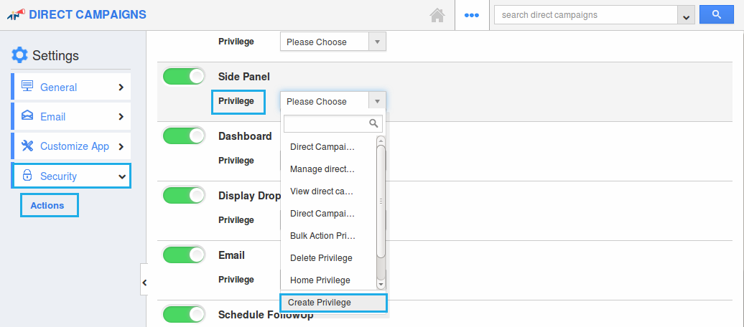
Task: Click the Schedule FollowUp heading text
Action: [266, 315]
